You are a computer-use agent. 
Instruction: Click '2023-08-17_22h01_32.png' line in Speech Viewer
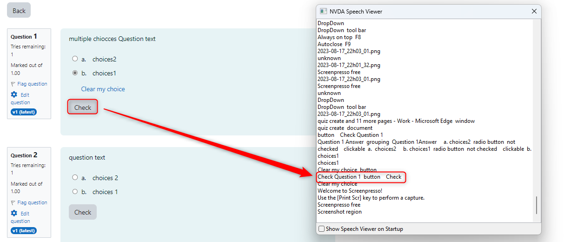[x=349, y=65]
